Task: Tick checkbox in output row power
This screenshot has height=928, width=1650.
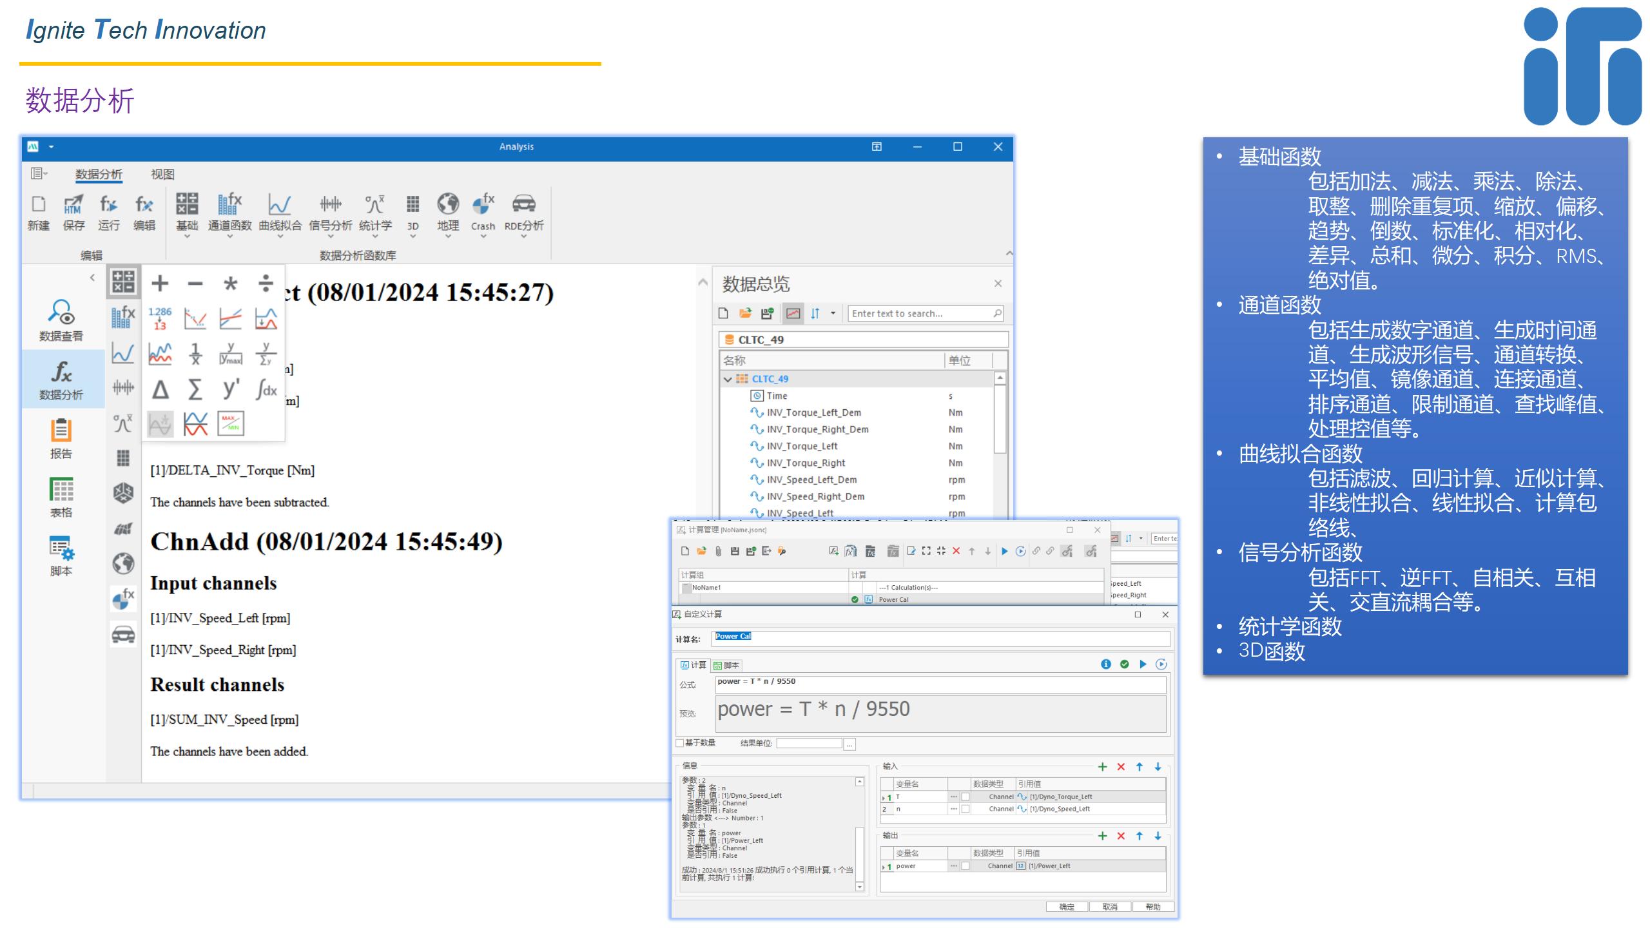Action: (966, 866)
